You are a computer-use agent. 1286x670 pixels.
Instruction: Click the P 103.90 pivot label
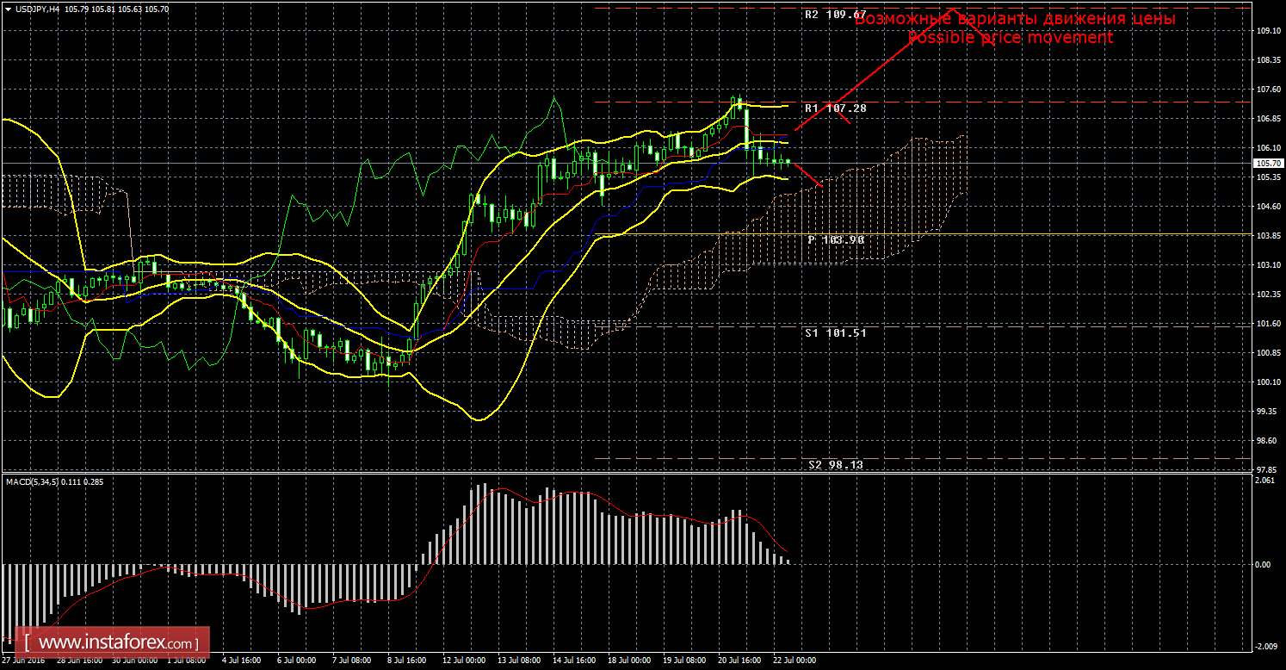click(x=835, y=239)
